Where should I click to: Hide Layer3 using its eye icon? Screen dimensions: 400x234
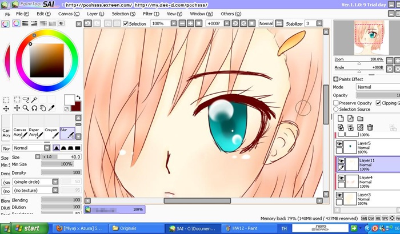pos(339,195)
